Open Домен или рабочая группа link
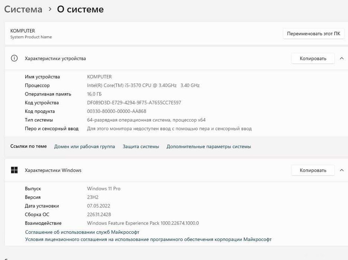 [84, 146]
